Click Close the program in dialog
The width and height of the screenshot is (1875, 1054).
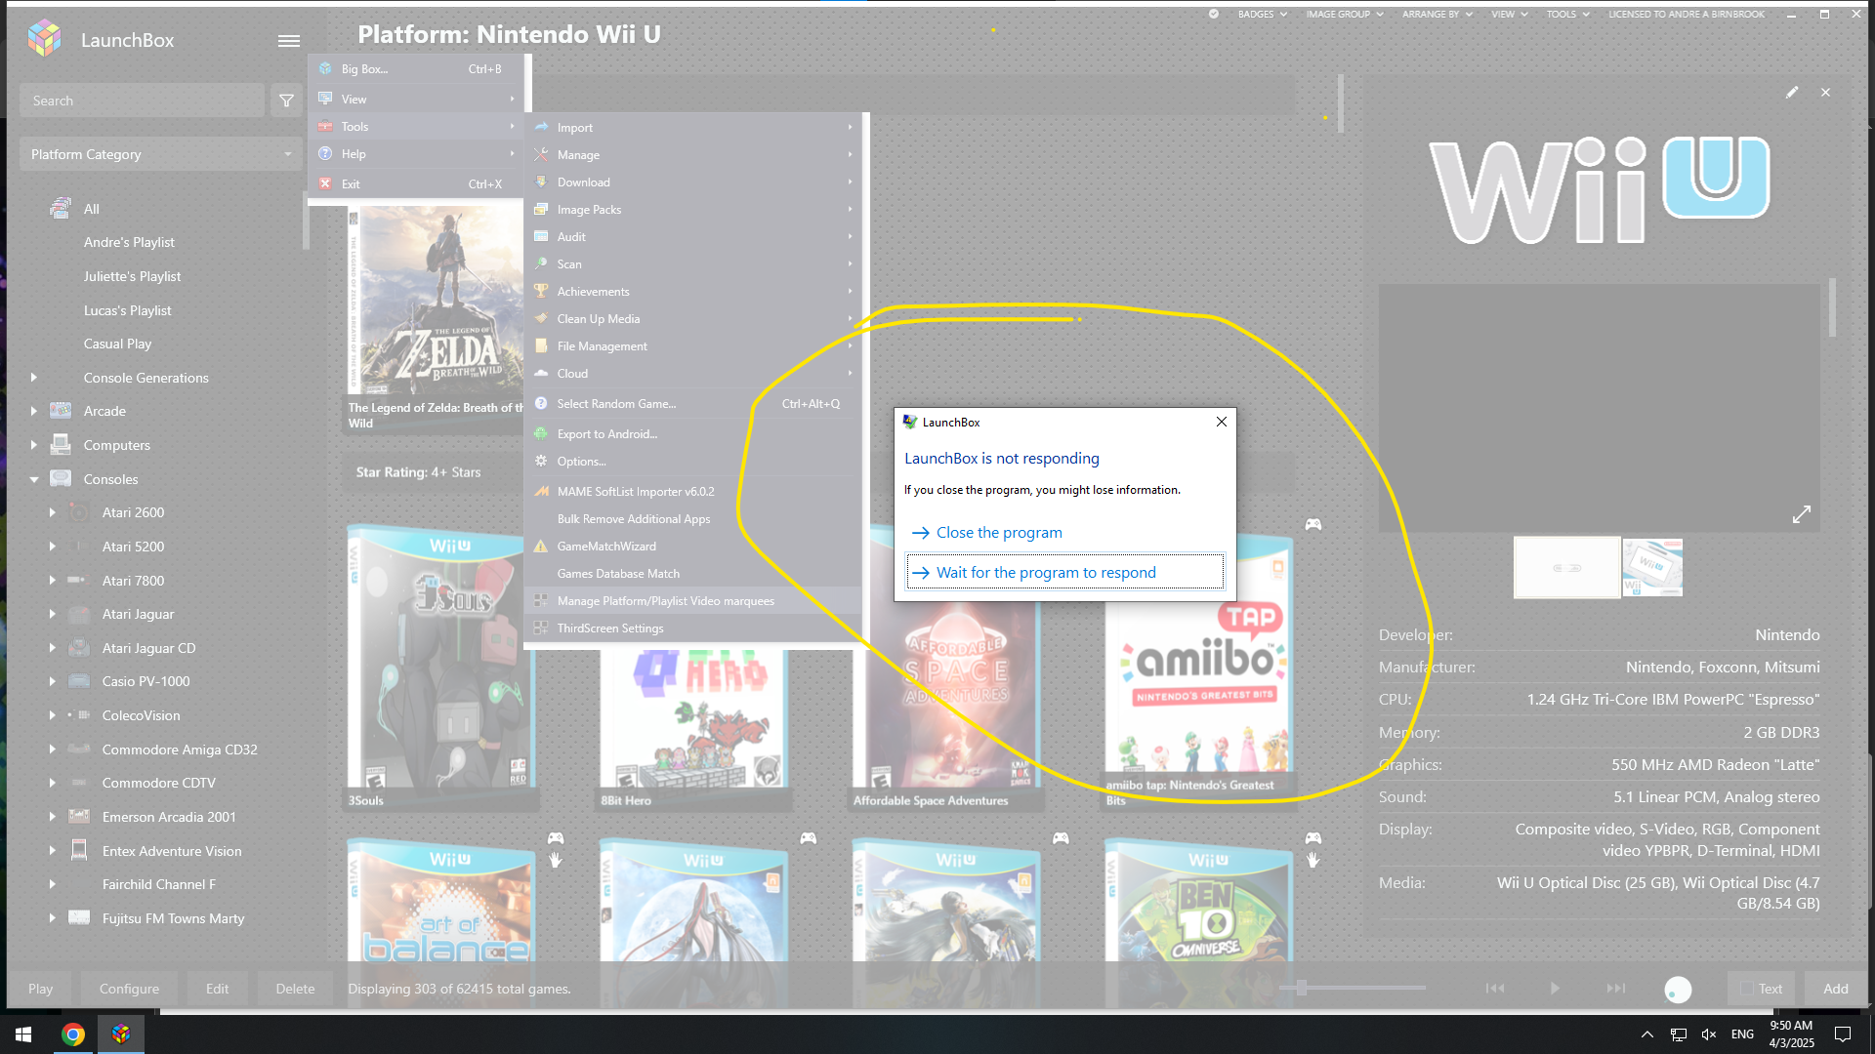(x=1064, y=533)
